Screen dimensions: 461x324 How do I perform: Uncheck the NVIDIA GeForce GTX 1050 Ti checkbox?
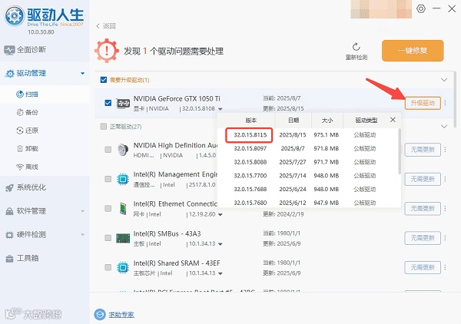coord(108,103)
